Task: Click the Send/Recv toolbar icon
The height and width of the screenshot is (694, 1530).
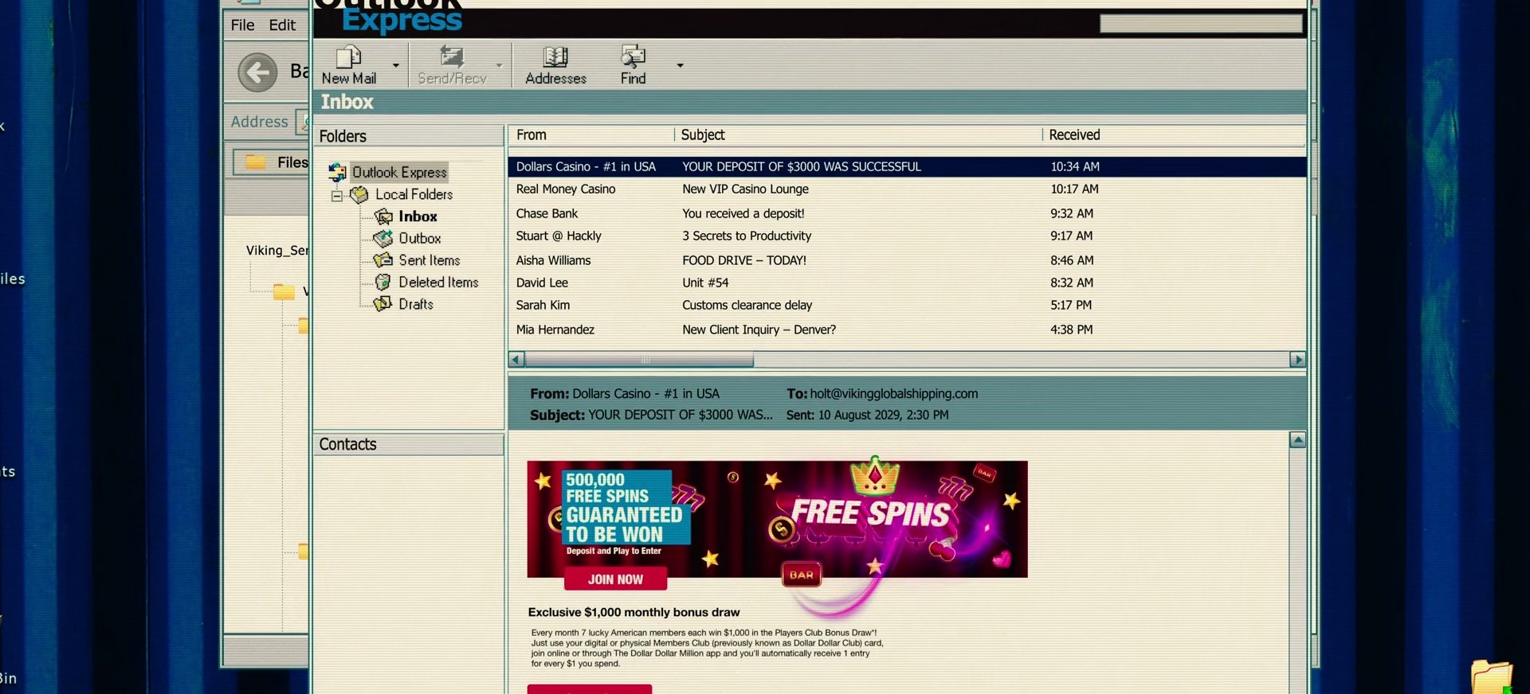Action: (452, 57)
